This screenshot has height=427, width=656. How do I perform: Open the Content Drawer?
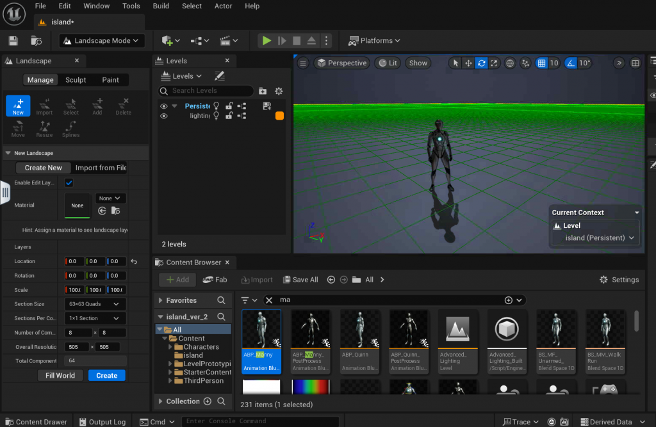[x=36, y=422]
